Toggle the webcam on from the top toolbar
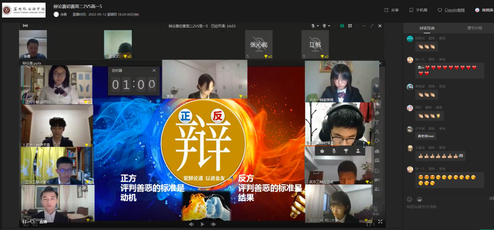Viewport: 494px width, 230px height. click(324, 26)
